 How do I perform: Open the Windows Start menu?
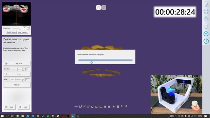point(2,116)
